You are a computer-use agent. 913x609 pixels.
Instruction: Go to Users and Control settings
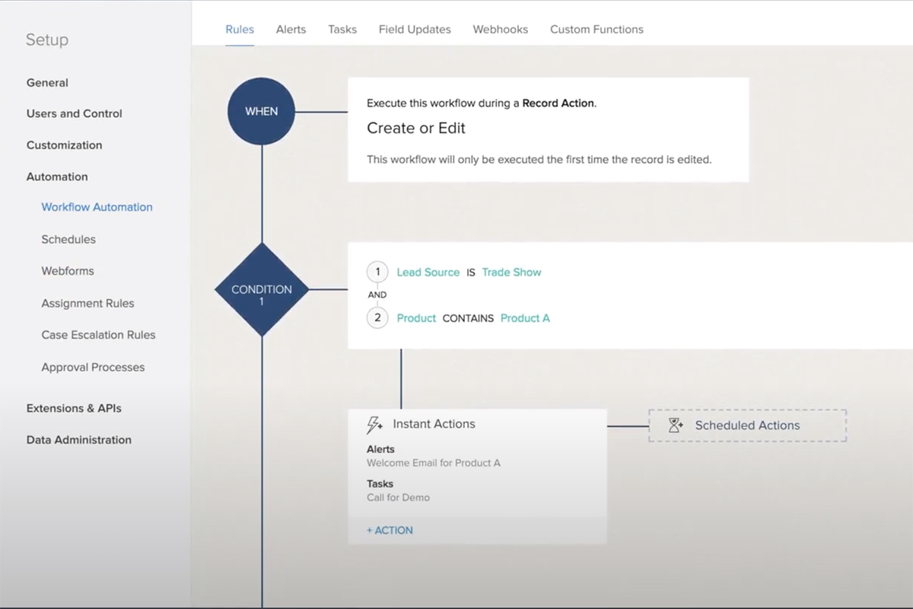tap(73, 113)
